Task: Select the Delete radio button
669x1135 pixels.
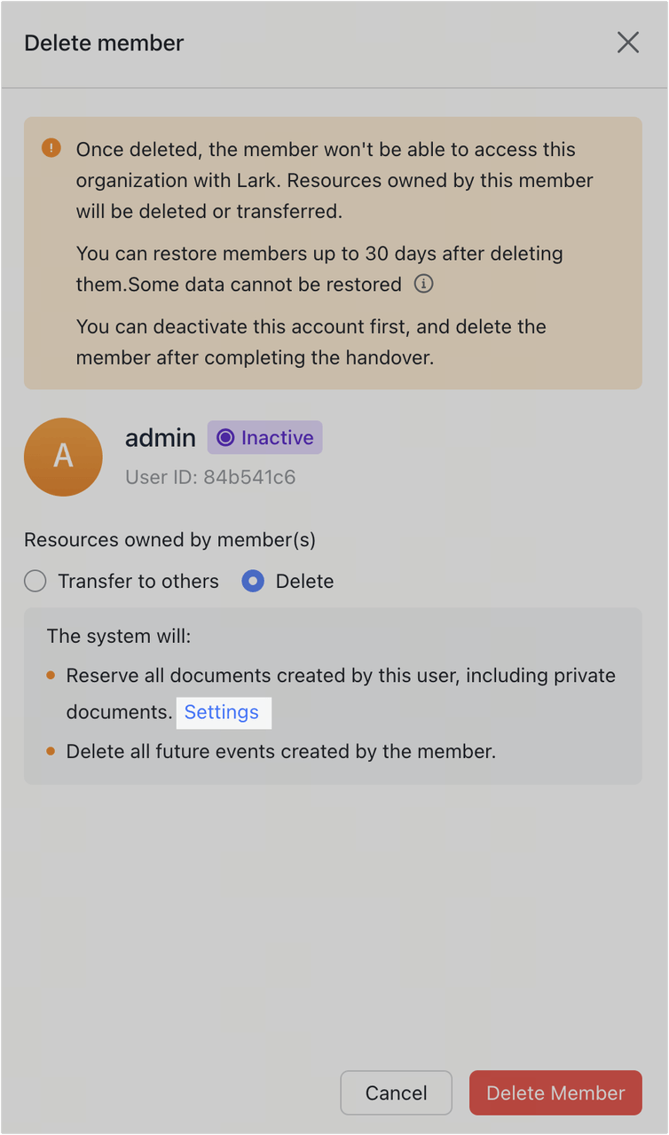Action: 252,581
